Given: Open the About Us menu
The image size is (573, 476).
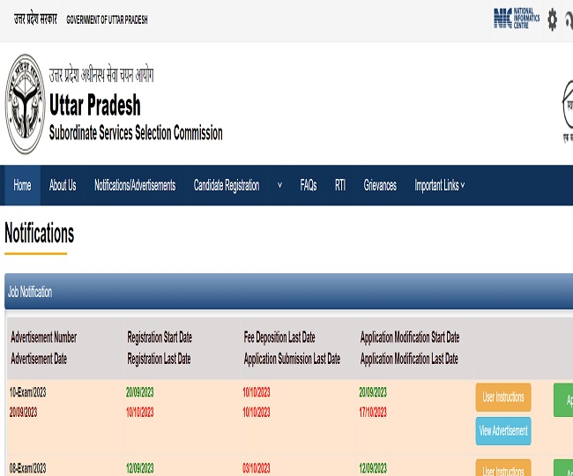Looking at the screenshot, I should (63, 185).
